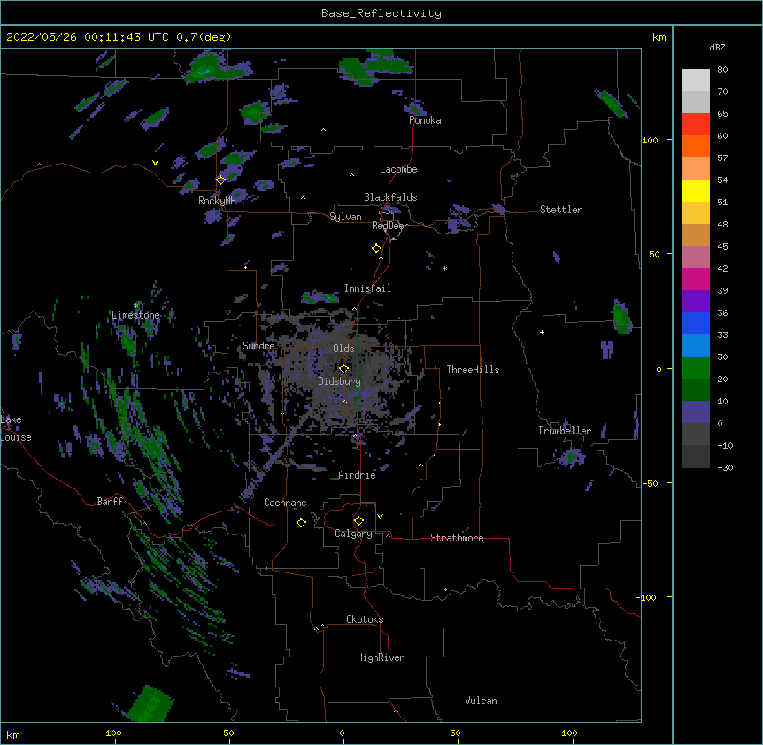
Task: Select the Stettler label
Action: coord(561,210)
